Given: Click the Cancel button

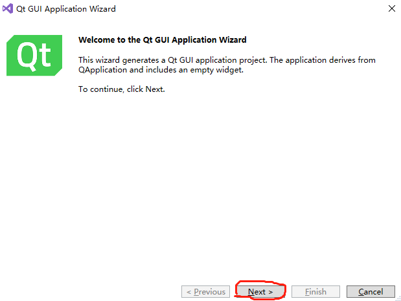Looking at the screenshot, I should tap(371, 291).
